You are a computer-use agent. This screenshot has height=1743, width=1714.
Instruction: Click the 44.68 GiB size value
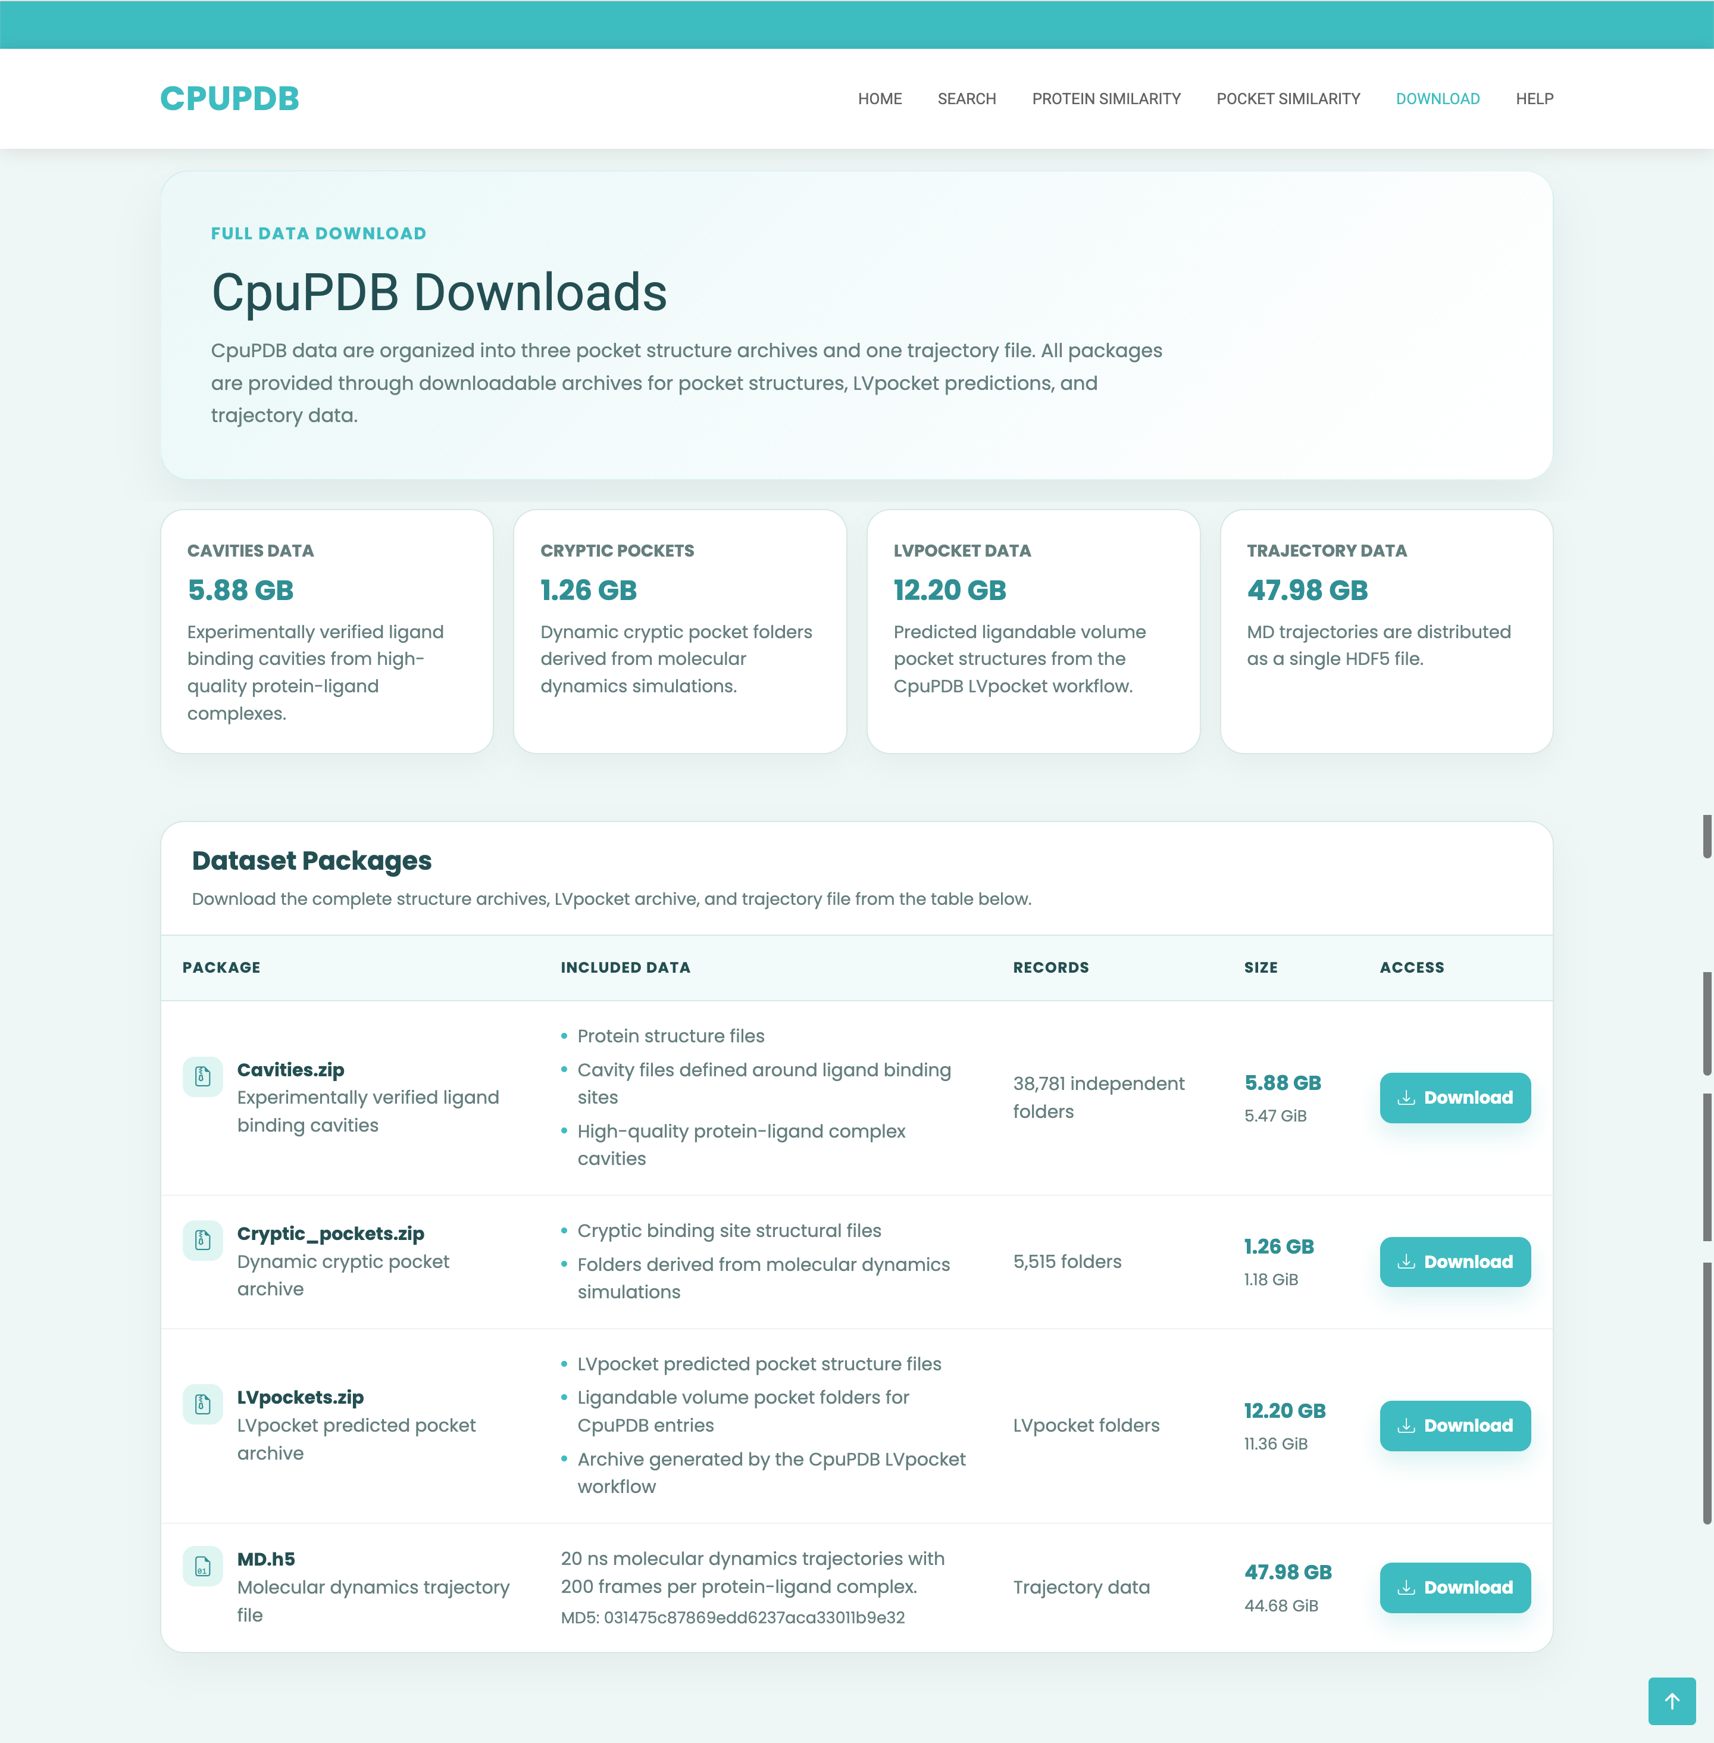1281,1605
